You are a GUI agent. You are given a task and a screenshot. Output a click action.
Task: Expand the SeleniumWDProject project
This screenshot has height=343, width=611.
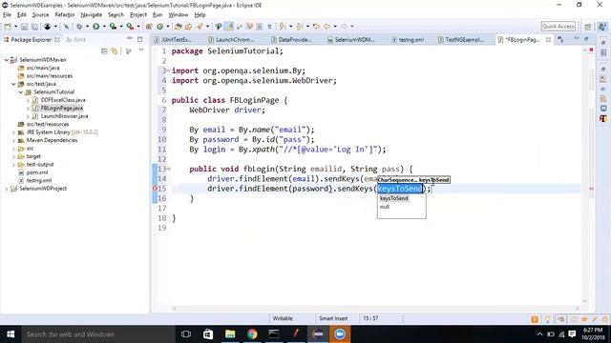point(7,189)
